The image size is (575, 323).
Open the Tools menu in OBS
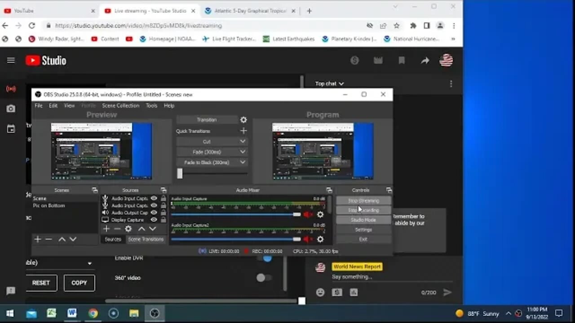151,105
